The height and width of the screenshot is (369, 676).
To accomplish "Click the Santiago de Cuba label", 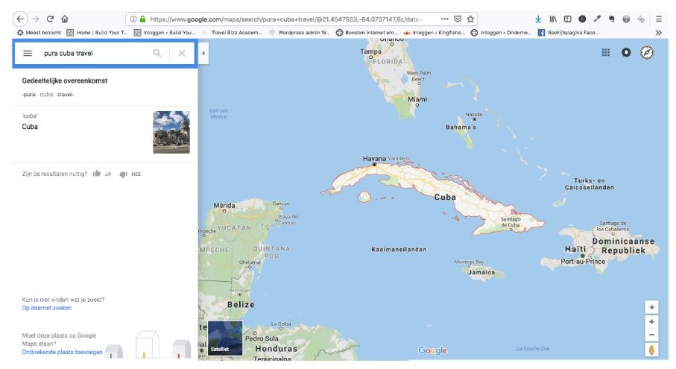I will [511, 222].
